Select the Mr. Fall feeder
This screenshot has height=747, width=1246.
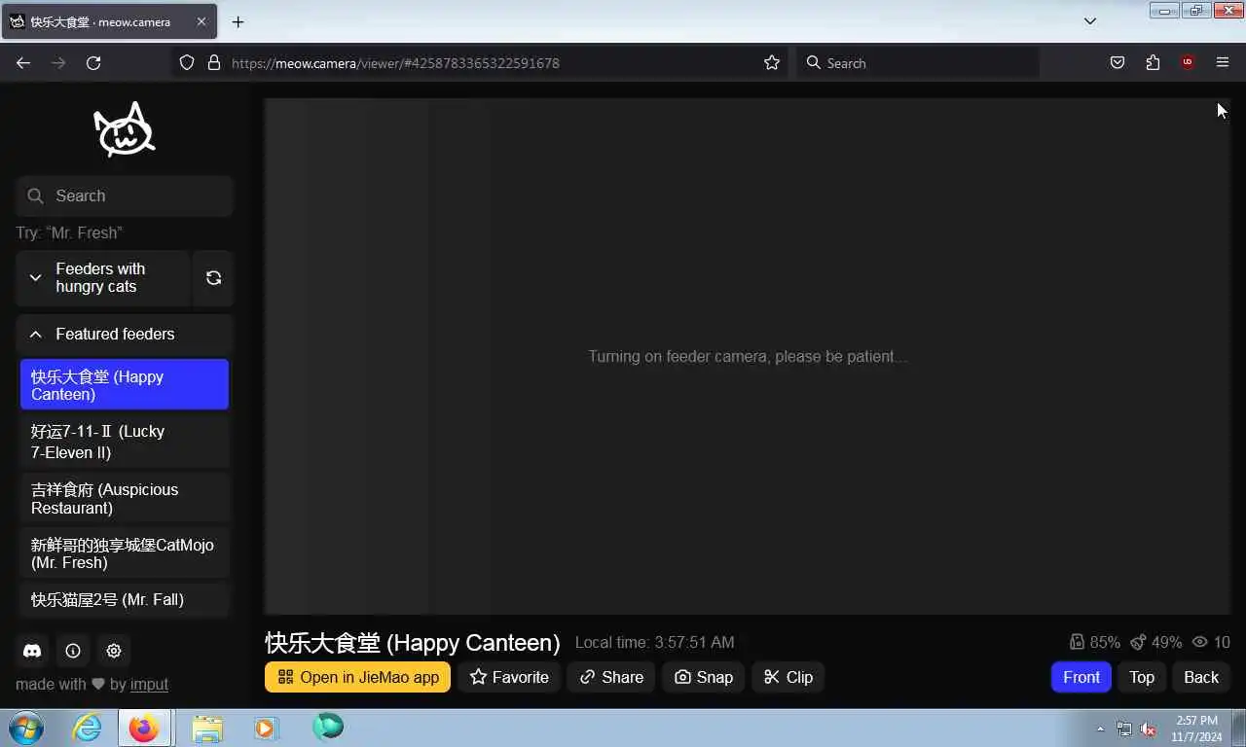[125, 599]
